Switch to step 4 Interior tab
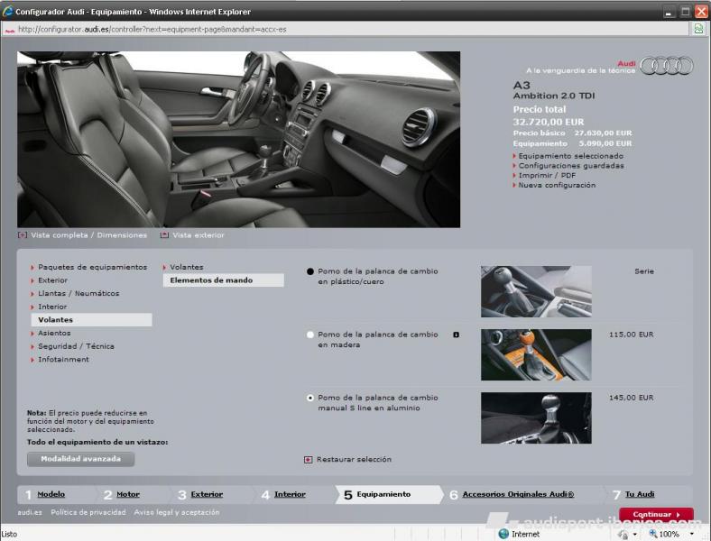This screenshot has height=541, width=711. click(x=290, y=494)
